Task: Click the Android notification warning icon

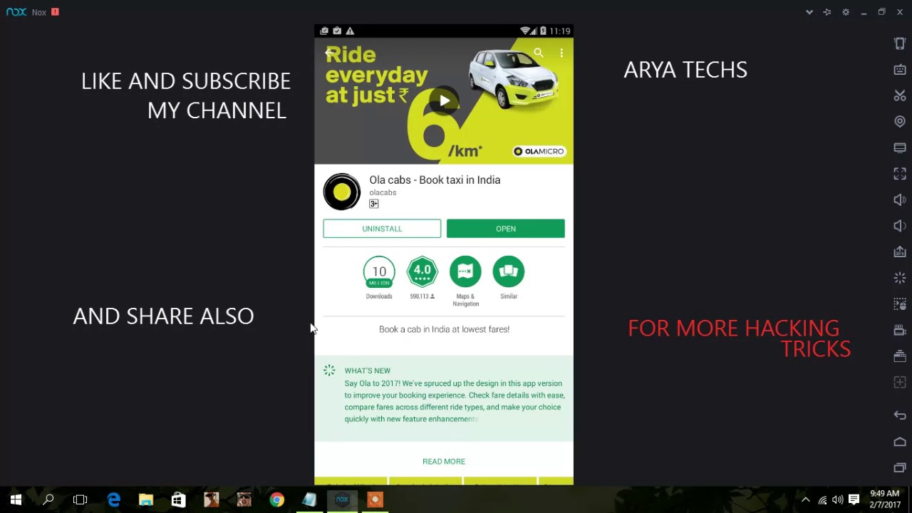Action: tap(350, 31)
